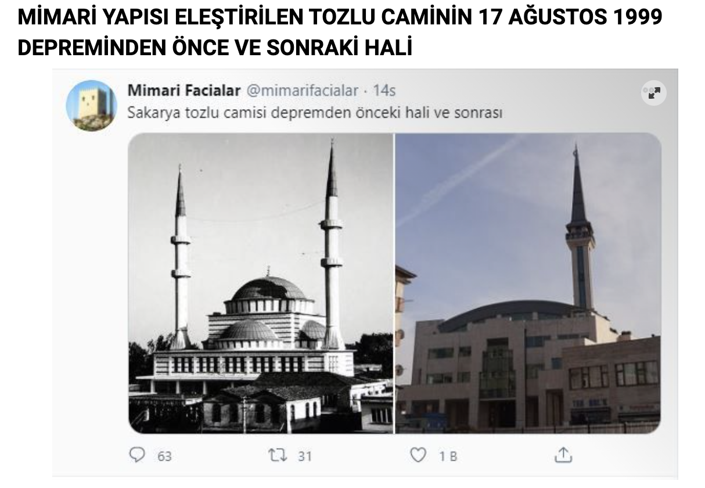
Task: Open the Mimari Facialar account name
Action: click(x=184, y=91)
